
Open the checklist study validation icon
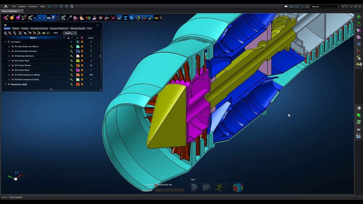(x=194, y=187)
